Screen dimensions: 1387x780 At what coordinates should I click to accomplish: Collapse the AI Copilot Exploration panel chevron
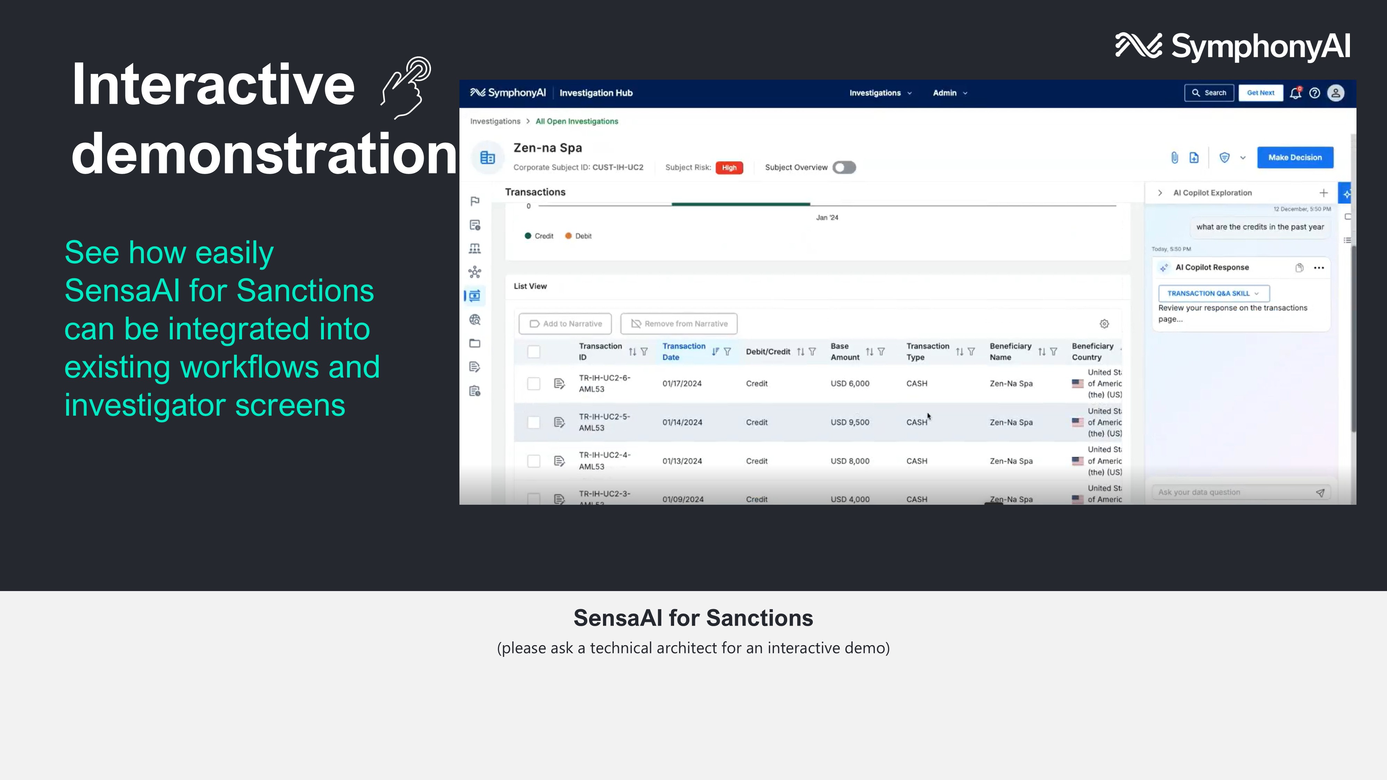tap(1160, 193)
